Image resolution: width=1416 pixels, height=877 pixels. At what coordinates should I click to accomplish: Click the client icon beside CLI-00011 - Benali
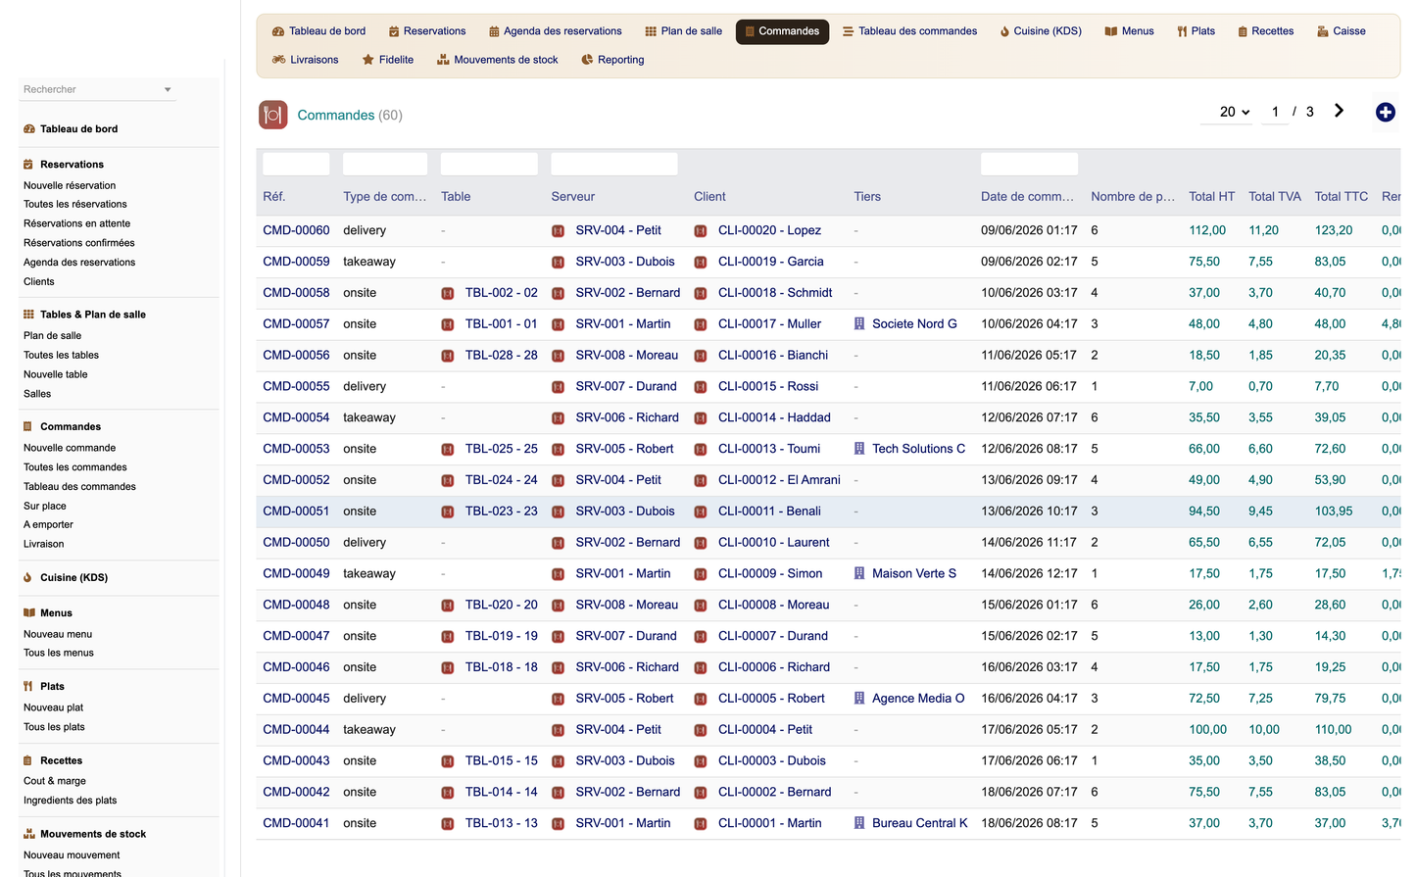701,512
